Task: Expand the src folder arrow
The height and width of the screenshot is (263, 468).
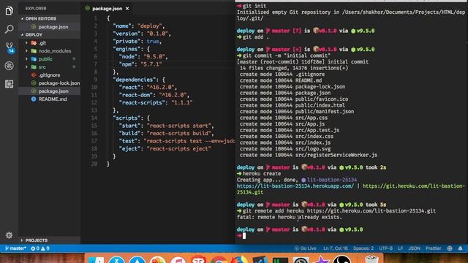Action: [x=26, y=67]
